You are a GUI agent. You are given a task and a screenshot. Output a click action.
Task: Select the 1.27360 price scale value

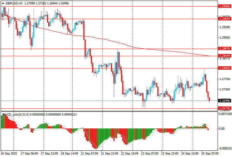point(224,89)
